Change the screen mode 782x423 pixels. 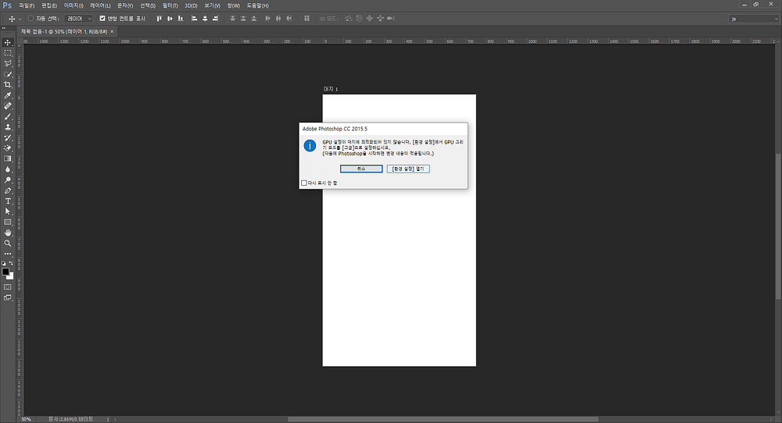point(8,297)
